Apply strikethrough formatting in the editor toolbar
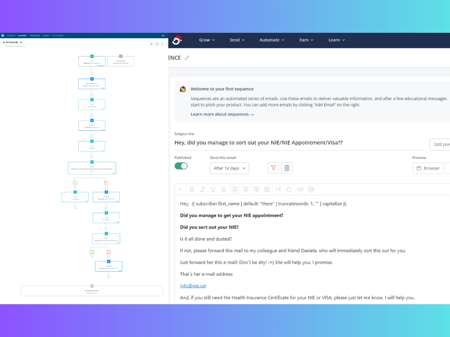450x337 pixels. tap(223, 189)
